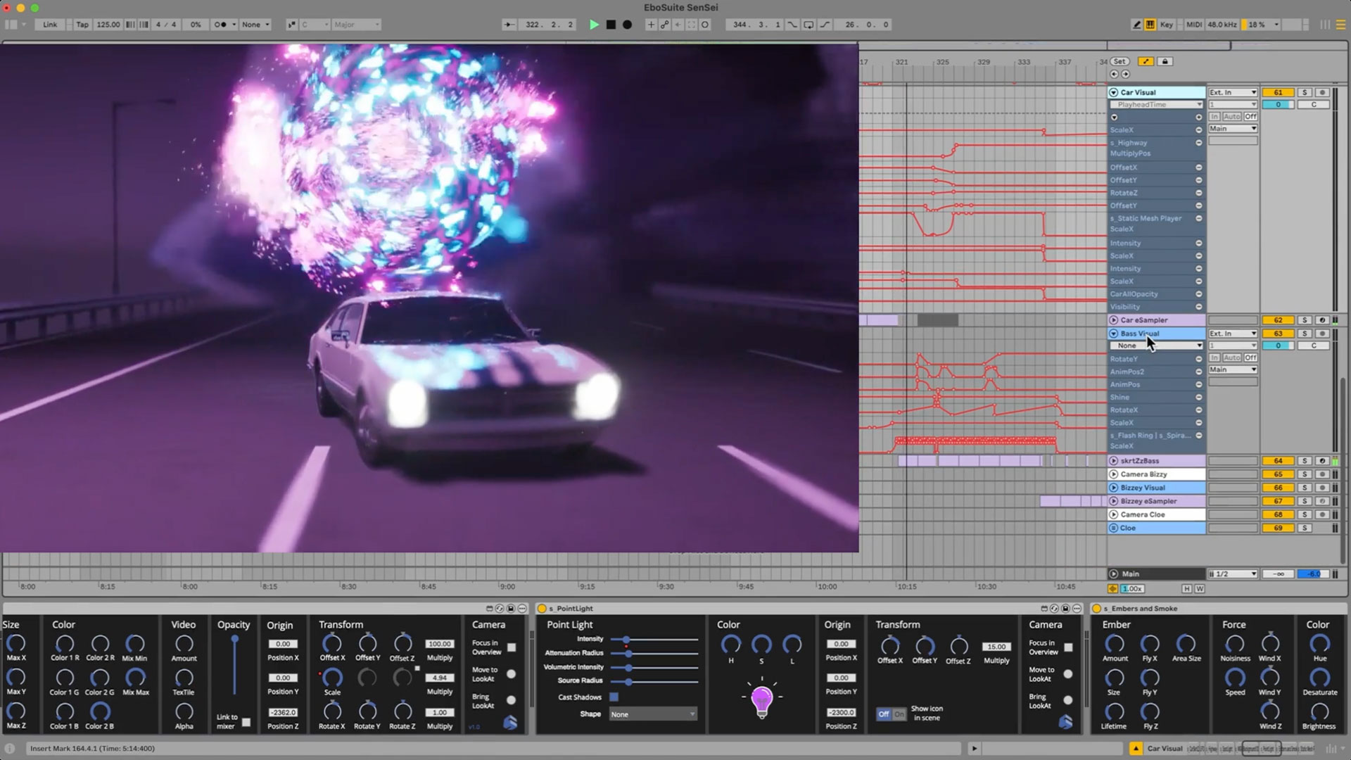Click the Stop playback button
The image size is (1351, 760).
coord(611,25)
